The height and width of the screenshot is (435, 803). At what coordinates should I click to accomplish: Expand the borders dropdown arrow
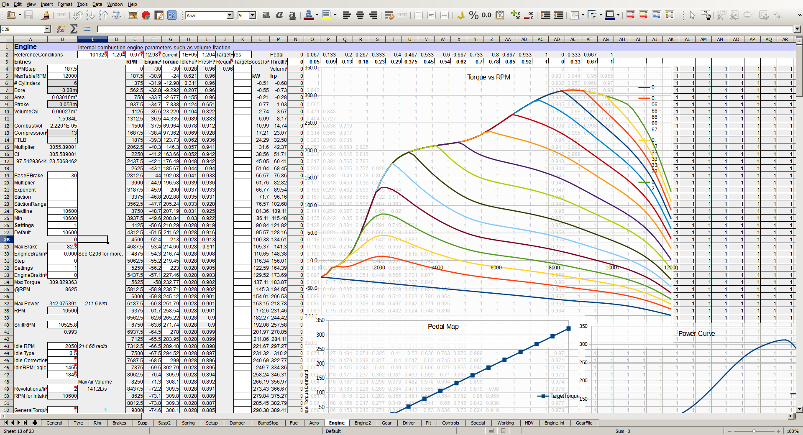pyautogui.click(x=583, y=15)
